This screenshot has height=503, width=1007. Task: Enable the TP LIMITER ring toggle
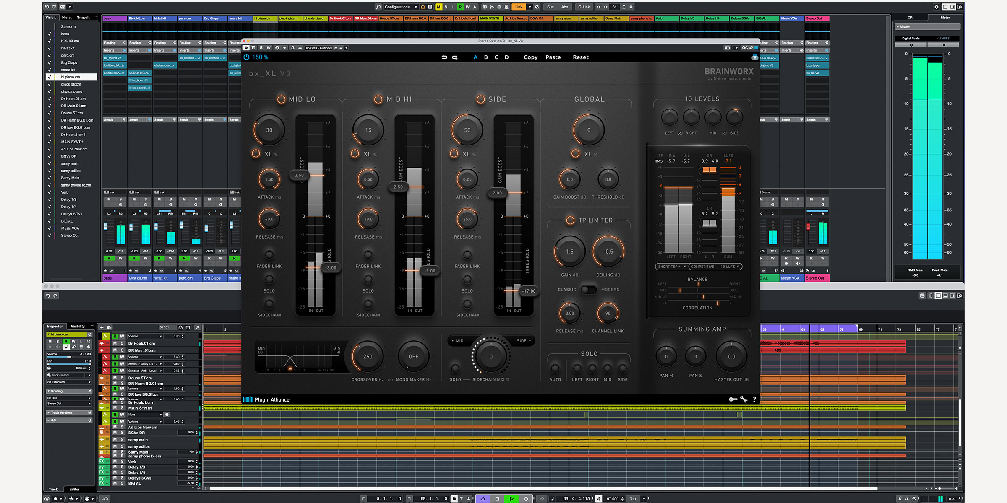point(570,220)
